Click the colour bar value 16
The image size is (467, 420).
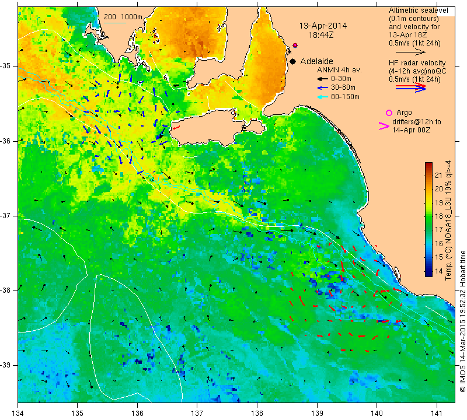coord(439,243)
